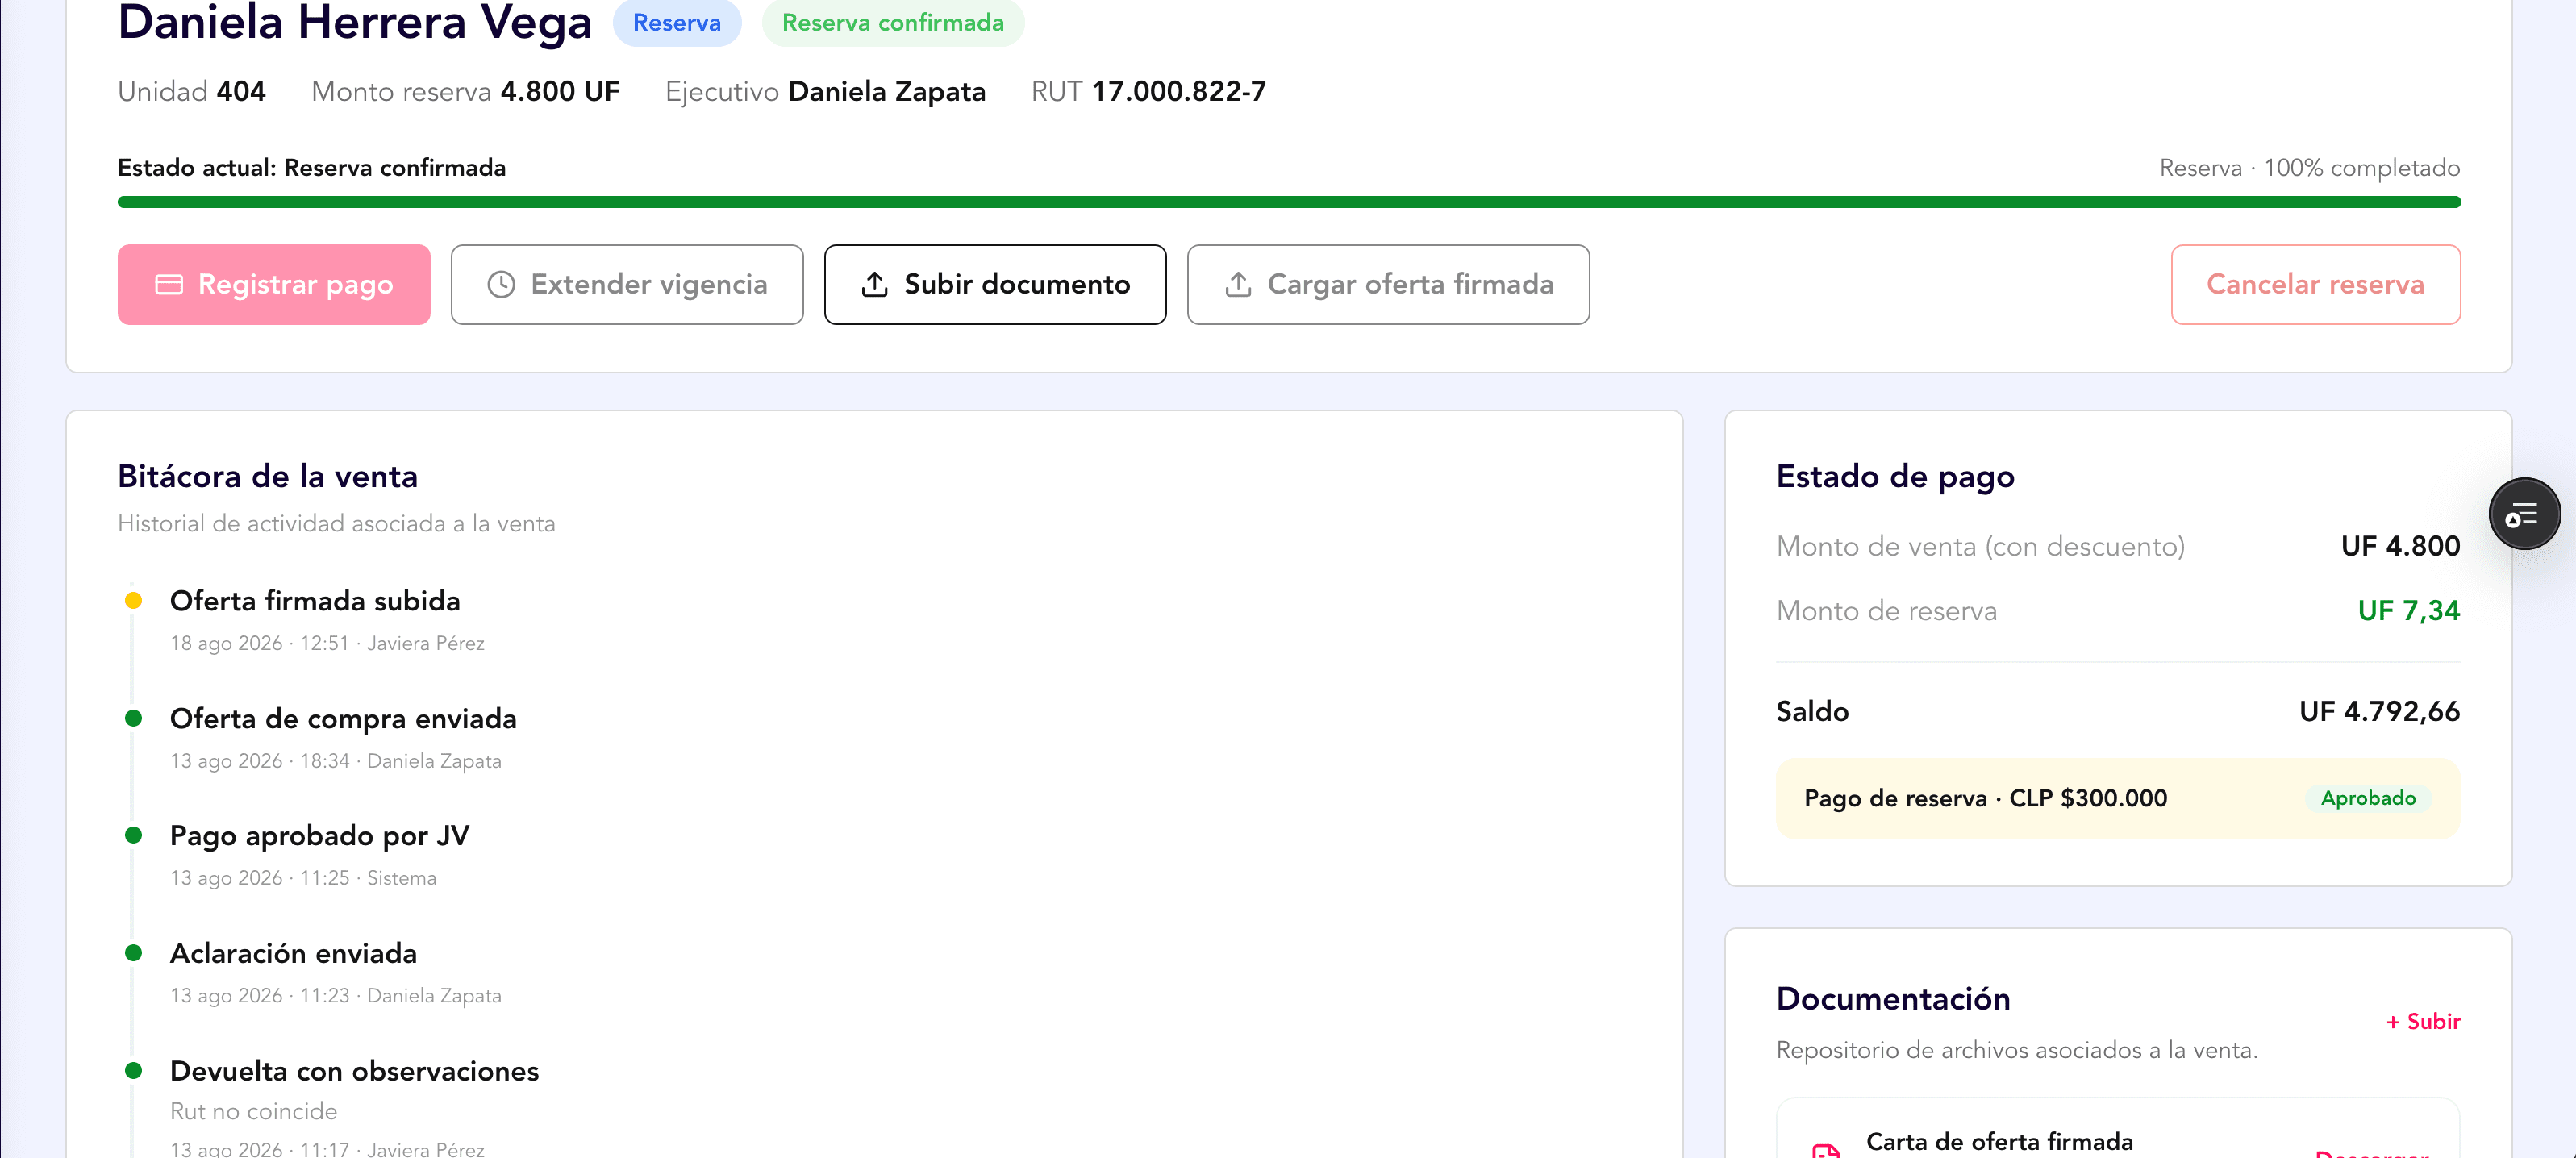Click timestamp 18 ago 2026 · 12:51 · Javiera Pérez

coord(327,644)
